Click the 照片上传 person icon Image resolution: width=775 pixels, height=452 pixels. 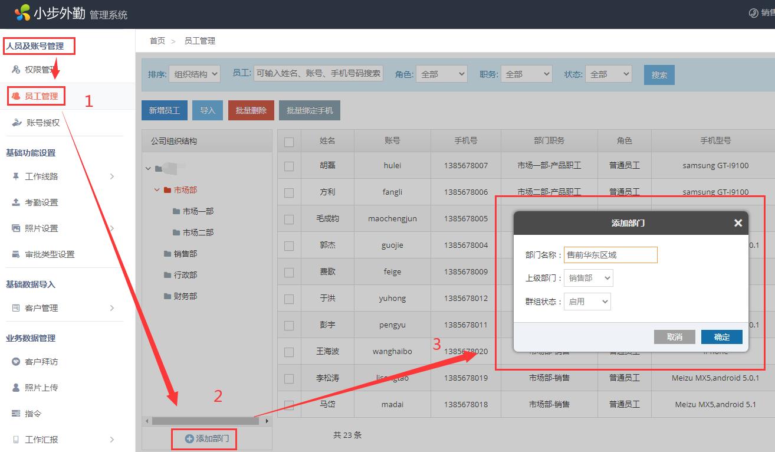[x=16, y=388]
